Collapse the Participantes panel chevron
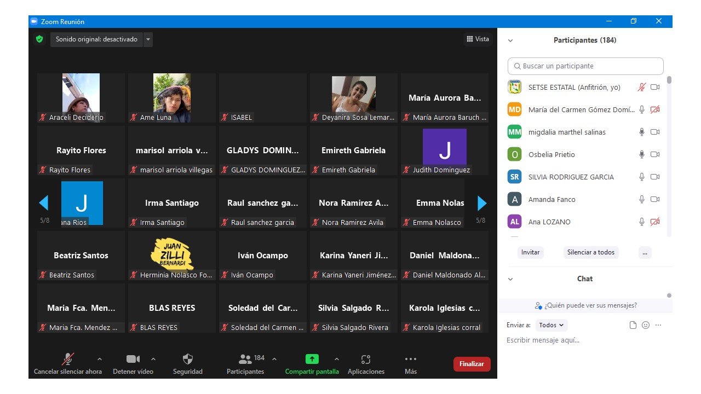Viewport: 701px width, 394px height. [510, 40]
